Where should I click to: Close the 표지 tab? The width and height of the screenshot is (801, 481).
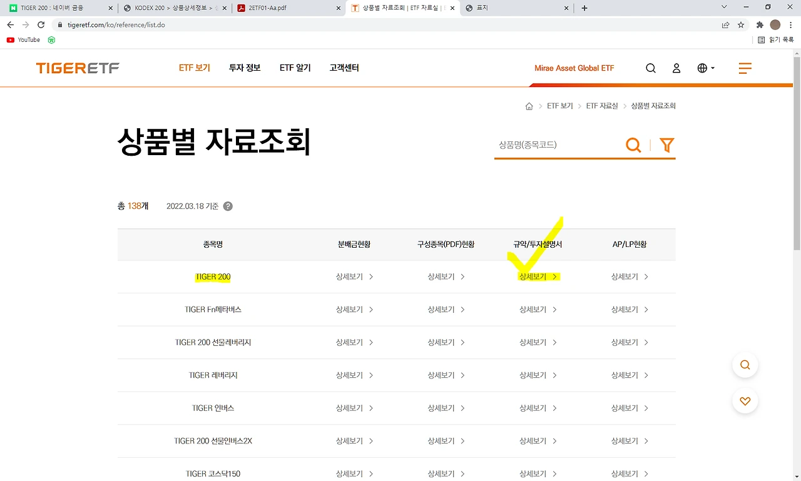click(x=566, y=8)
